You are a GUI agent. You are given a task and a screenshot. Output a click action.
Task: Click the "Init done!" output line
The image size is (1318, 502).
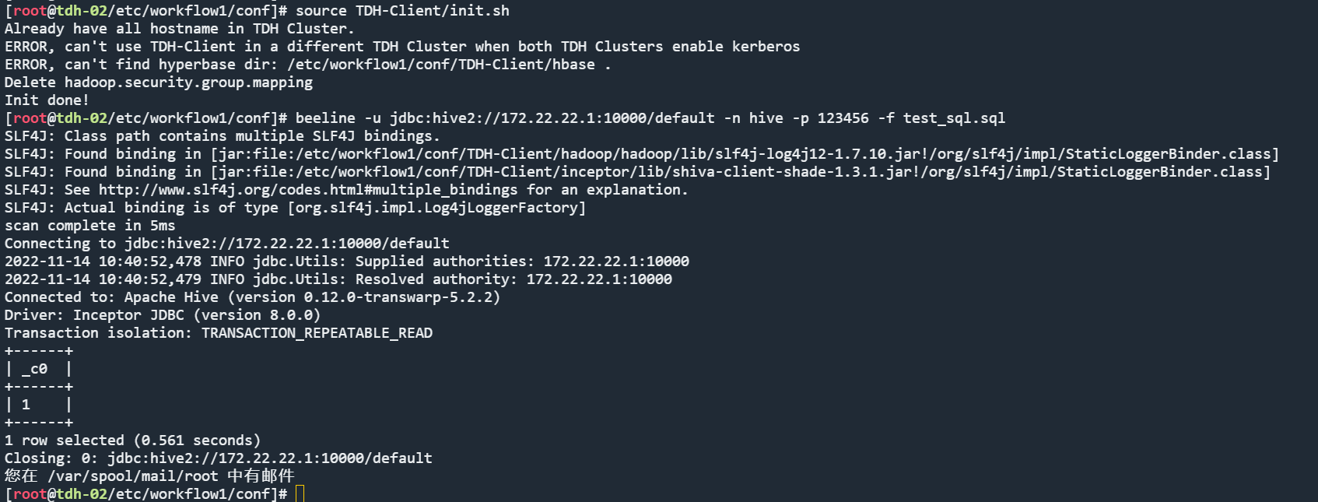click(x=47, y=100)
